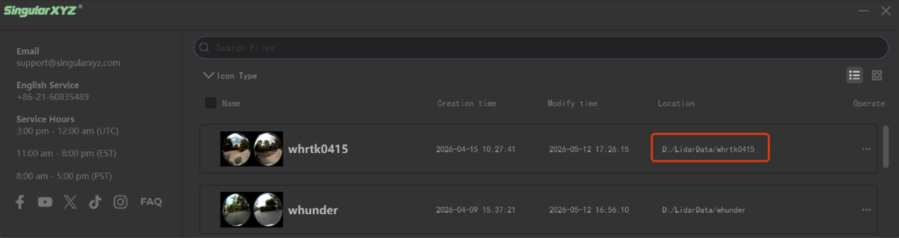Sort by Creation time column
899x238 pixels.
click(x=467, y=103)
